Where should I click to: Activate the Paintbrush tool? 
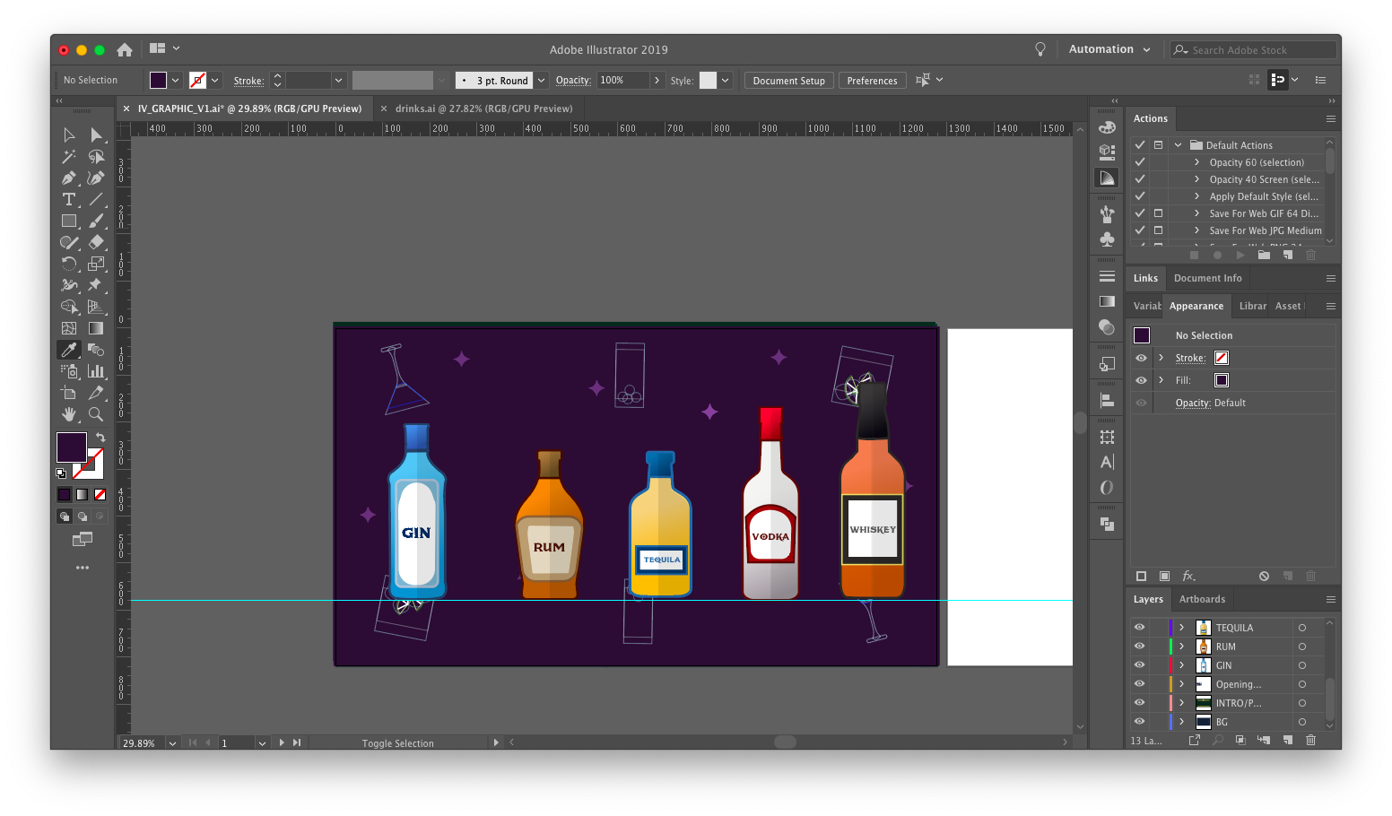(x=96, y=221)
